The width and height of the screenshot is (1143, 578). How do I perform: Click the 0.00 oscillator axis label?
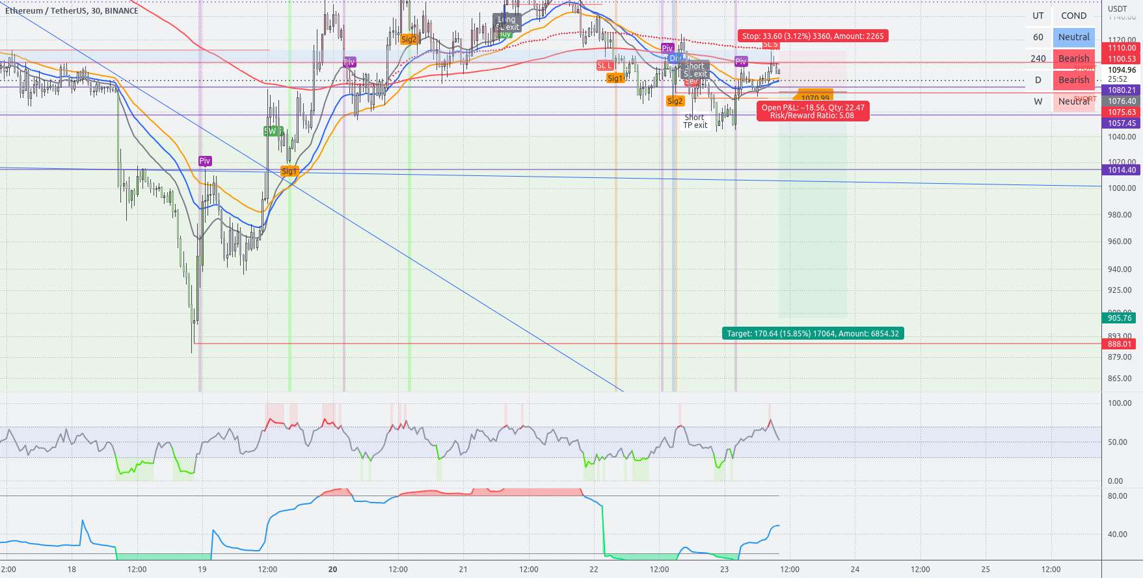[1115, 481]
